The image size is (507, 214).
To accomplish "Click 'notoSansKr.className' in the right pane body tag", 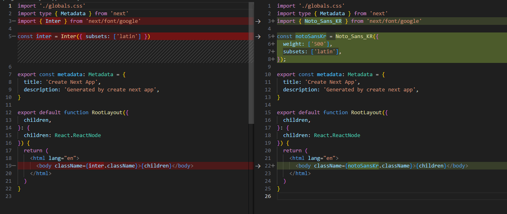I will coord(379,166).
